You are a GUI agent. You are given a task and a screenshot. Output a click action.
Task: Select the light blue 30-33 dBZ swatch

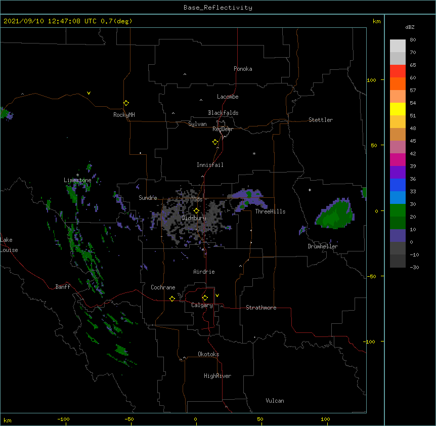pos(398,198)
